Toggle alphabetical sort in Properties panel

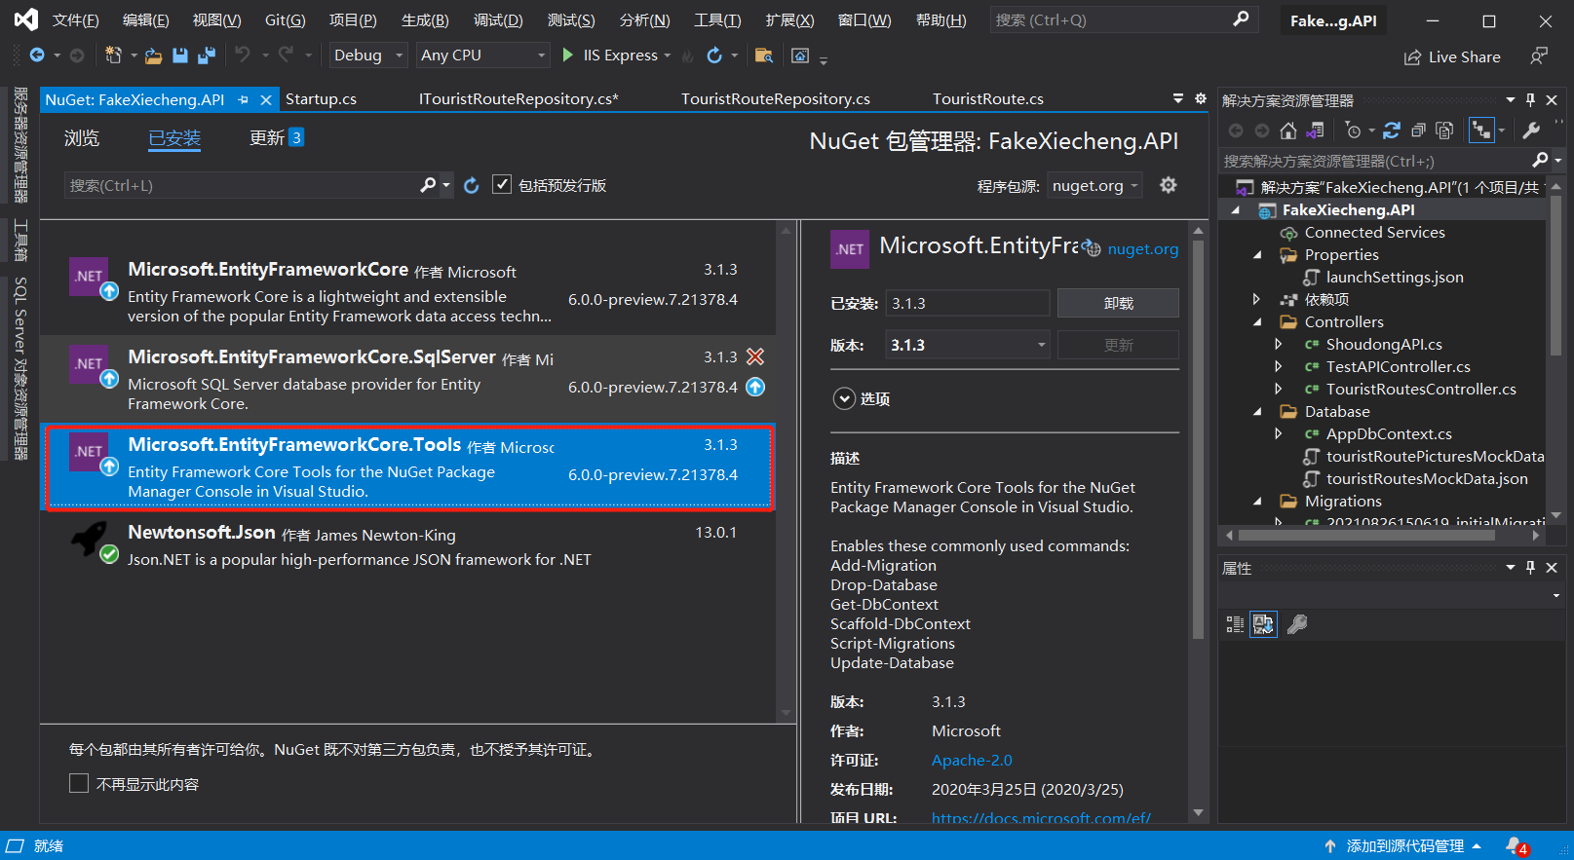pos(1263,624)
